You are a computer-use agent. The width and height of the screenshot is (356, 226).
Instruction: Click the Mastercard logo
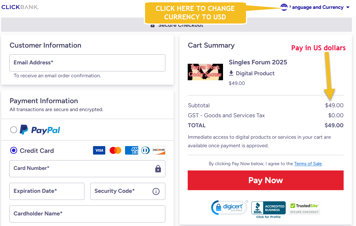click(115, 150)
